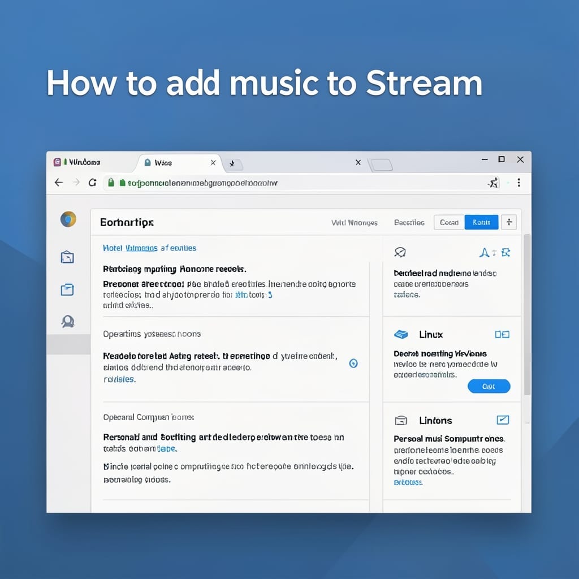The height and width of the screenshot is (579, 579).
Task: Open the second sidebar folder icon
Action: point(67,289)
